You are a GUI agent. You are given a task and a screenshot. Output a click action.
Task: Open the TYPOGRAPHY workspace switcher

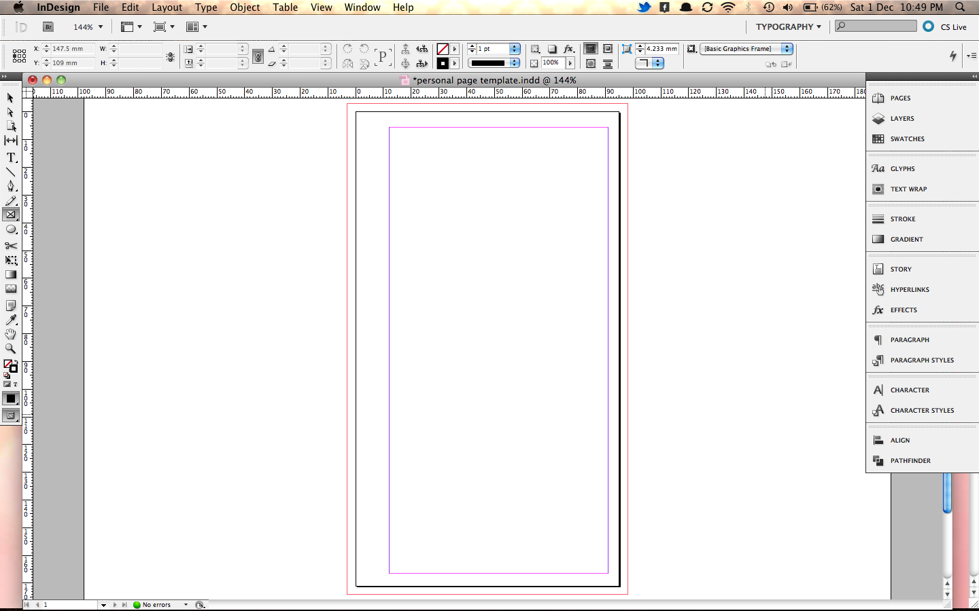coord(788,27)
